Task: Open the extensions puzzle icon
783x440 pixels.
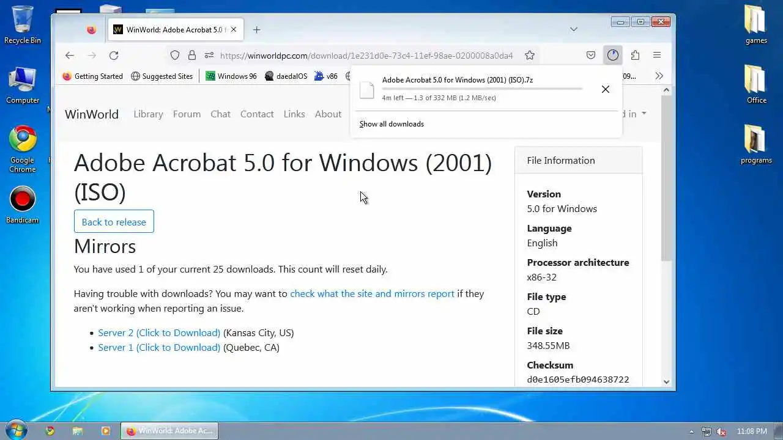Action: (x=635, y=55)
